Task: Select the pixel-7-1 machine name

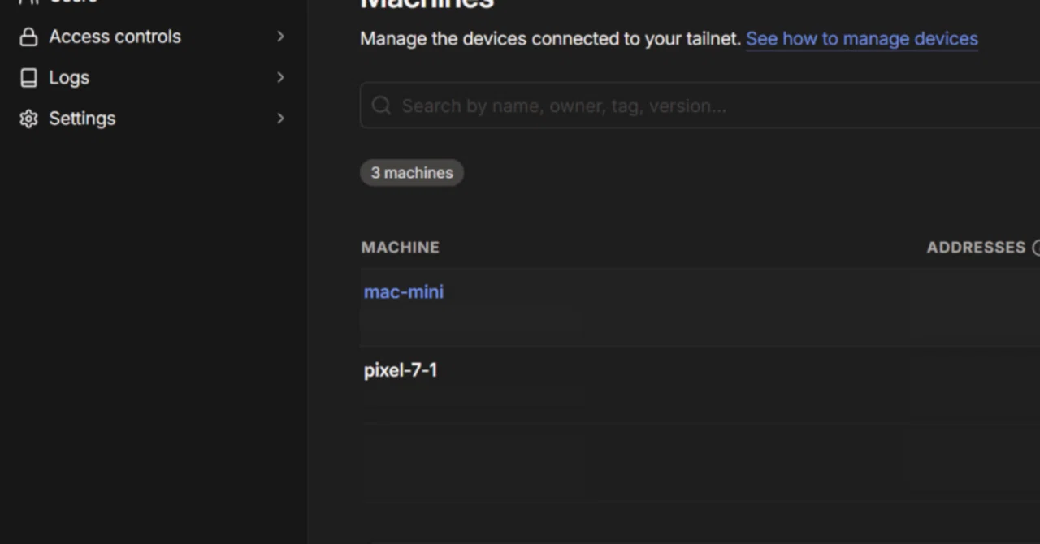Action: click(401, 370)
